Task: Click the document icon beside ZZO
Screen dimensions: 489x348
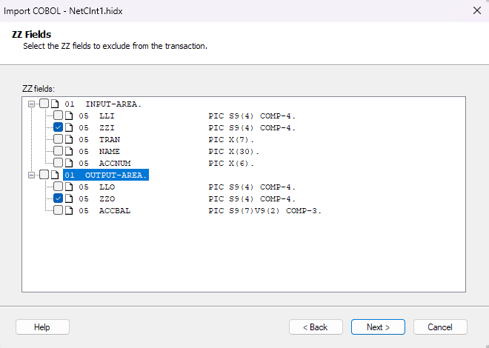Action: [x=69, y=198]
